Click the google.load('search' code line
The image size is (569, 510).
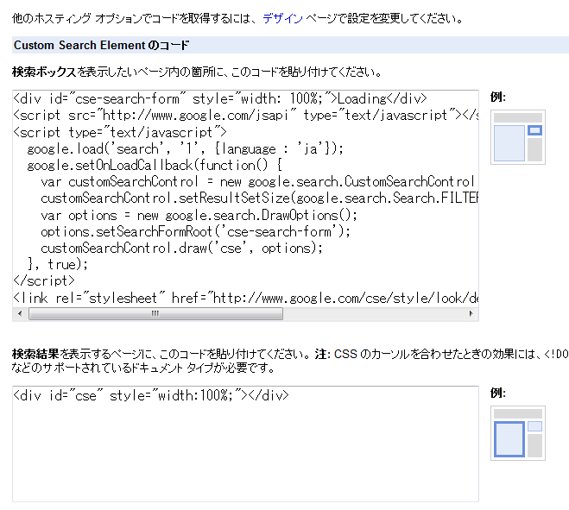[x=185, y=148]
